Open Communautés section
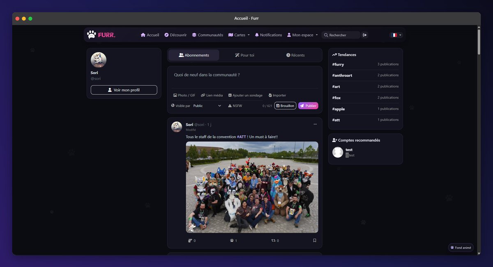Image resolution: width=493 pixels, height=267 pixels. pos(207,35)
